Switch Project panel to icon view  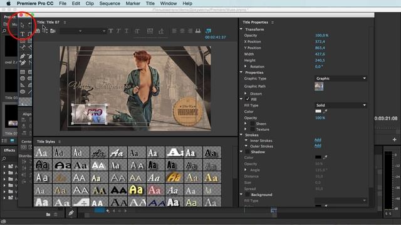[12, 141]
